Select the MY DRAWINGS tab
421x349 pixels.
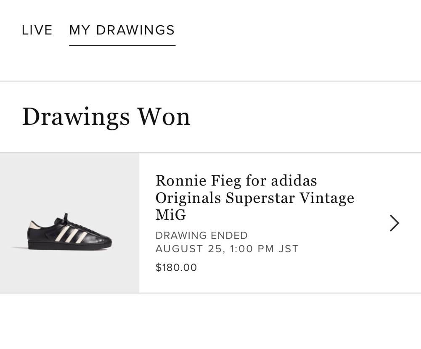click(122, 30)
